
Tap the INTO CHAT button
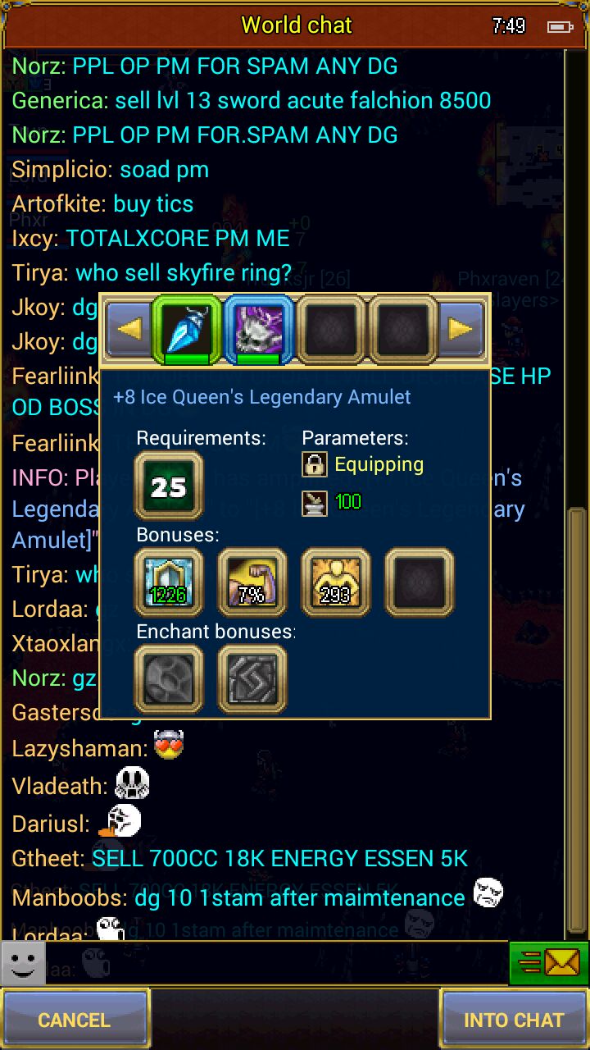pos(514,1020)
